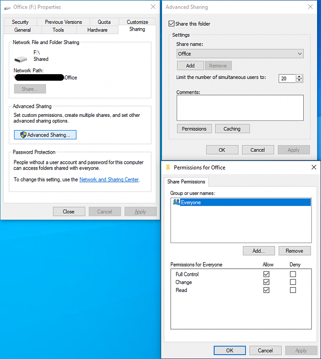Click Add under Share name
Screen dimensions: 321x359
(190, 66)
